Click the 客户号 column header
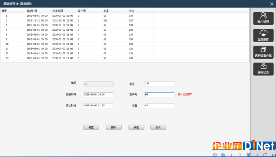Screen dimensions: 276x157 point(90,11)
